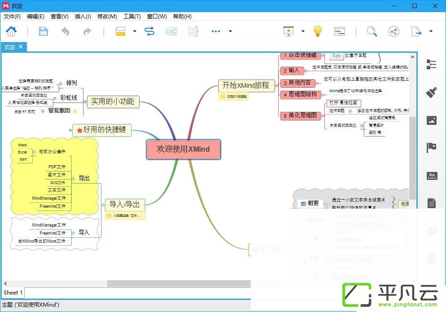Save the mind map with floppy icon
Image resolution: width=446 pixels, height=312 pixels.
click(43, 31)
